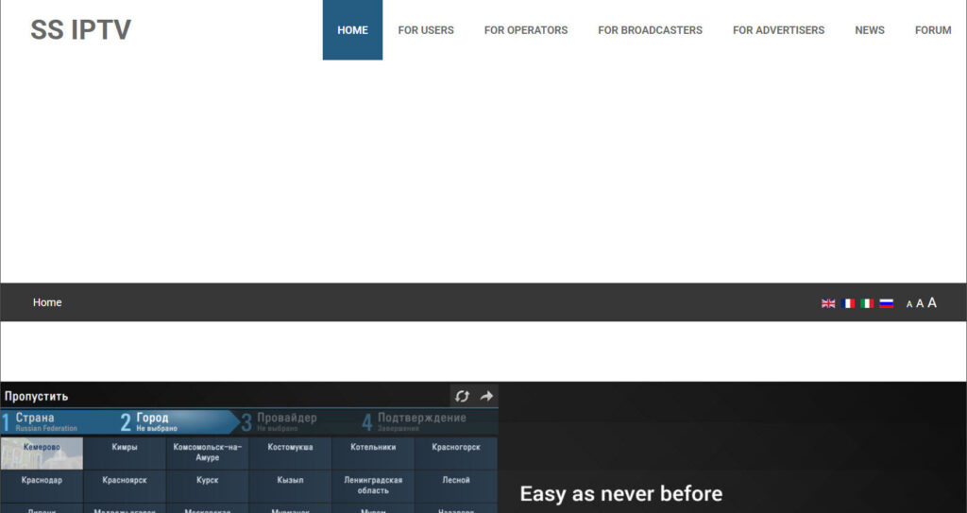This screenshot has width=967, height=513.
Task: Switch language via the Russian flag
Action: point(886,303)
